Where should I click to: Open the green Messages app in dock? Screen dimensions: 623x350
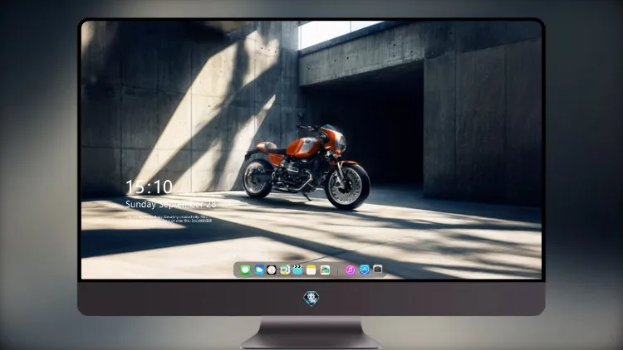pos(245,270)
